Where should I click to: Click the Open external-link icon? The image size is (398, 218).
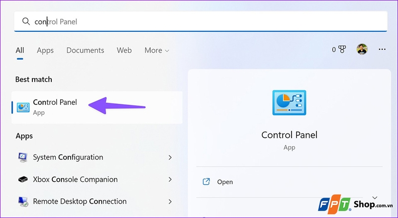click(206, 182)
